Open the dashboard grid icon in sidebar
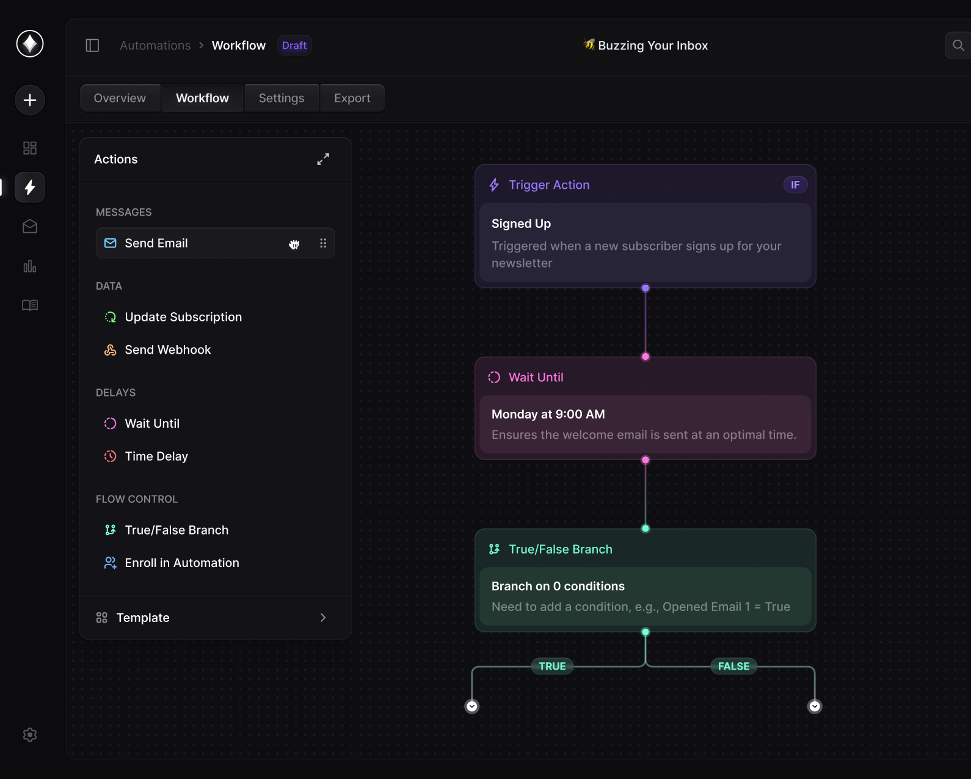Screen dimensions: 971x779 point(30,148)
